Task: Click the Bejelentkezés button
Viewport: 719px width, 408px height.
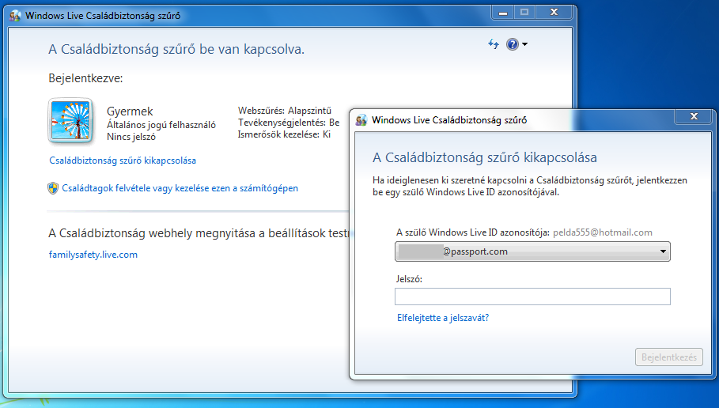Action: pyautogui.click(x=669, y=357)
